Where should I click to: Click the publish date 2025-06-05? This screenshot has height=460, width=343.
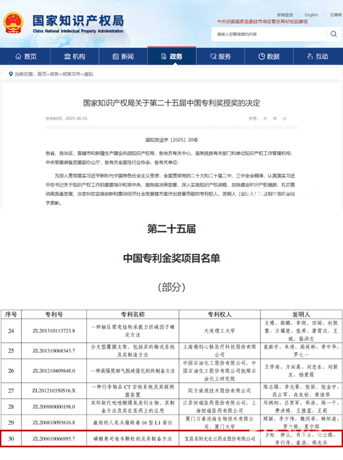(77, 119)
